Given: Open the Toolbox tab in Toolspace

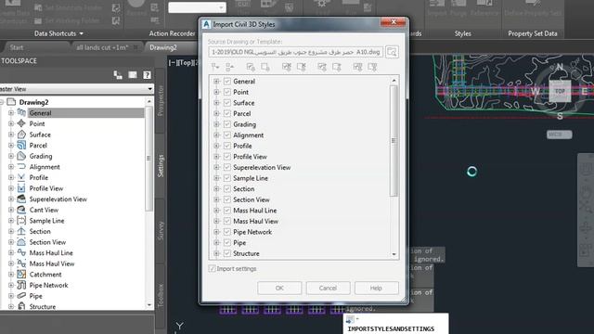Looking at the screenshot, I should (x=161, y=295).
